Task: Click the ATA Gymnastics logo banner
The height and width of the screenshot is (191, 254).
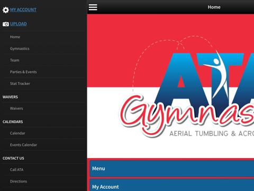Action: click(x=170, y=86)
